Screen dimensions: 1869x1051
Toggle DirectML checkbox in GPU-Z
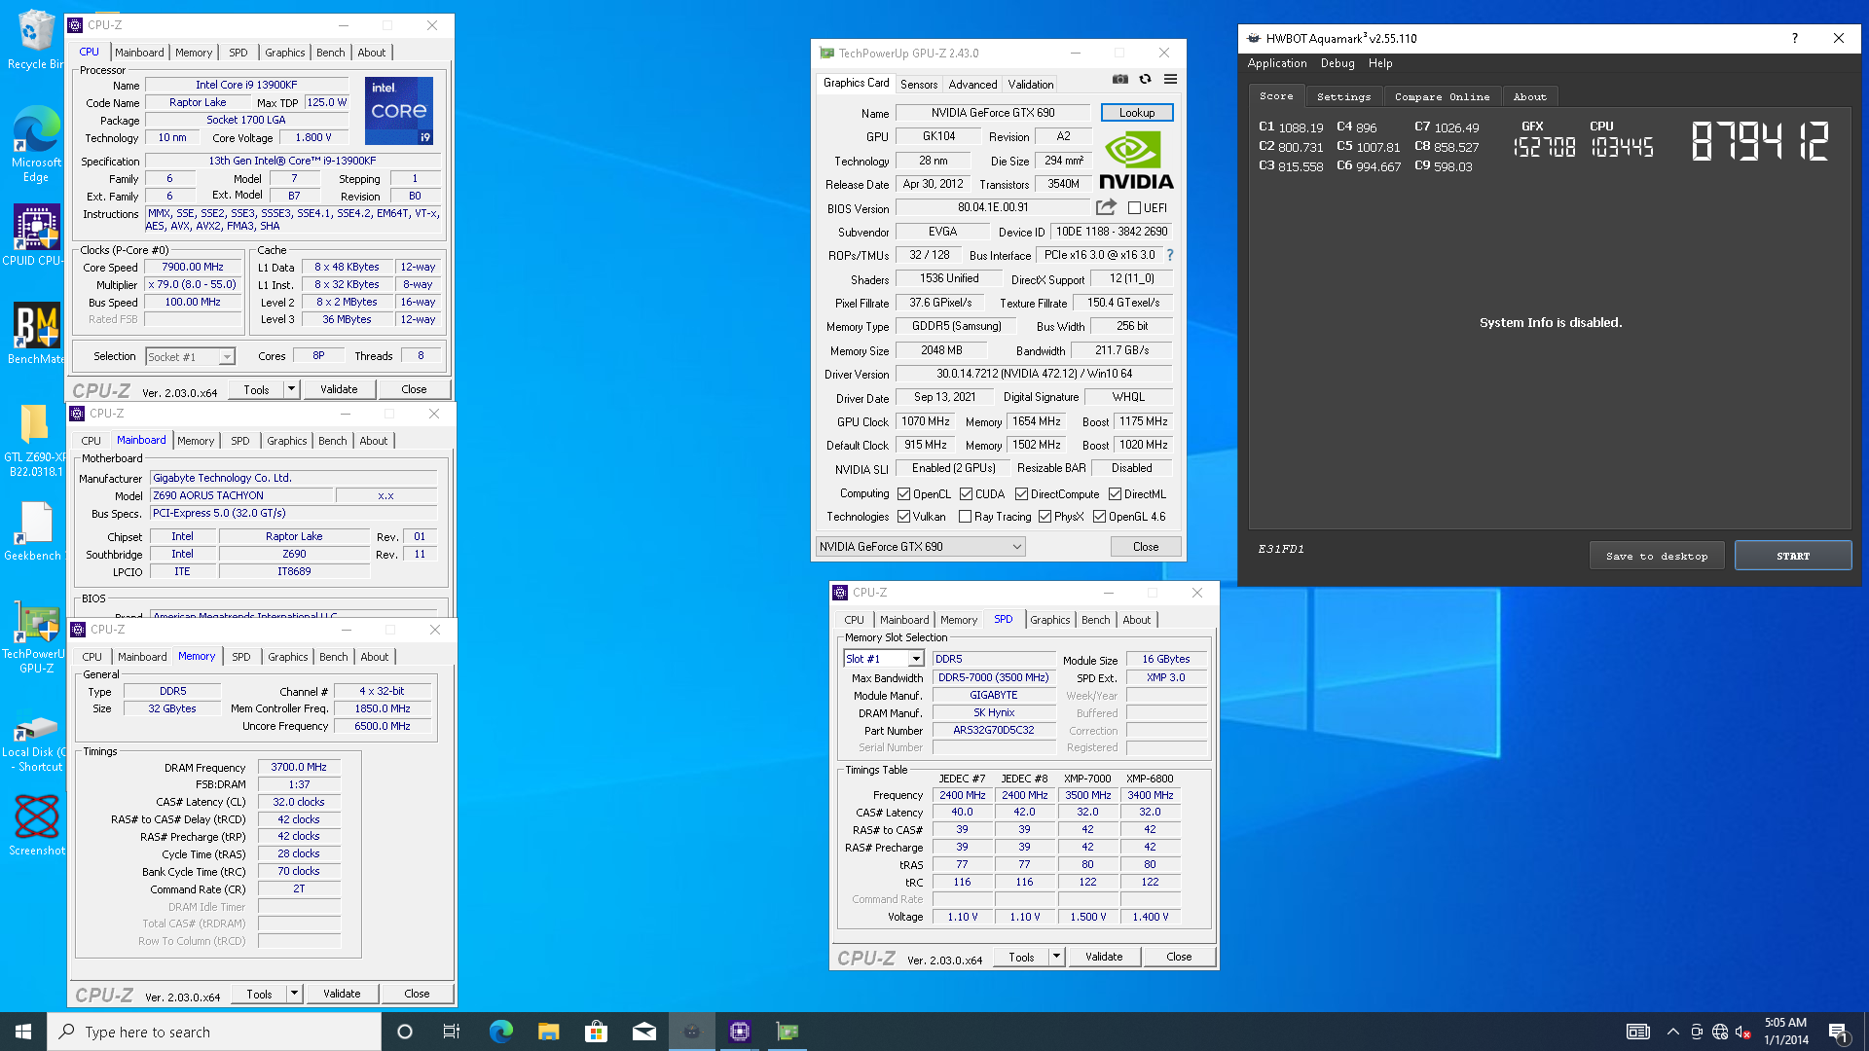[x=1115, y=494]
